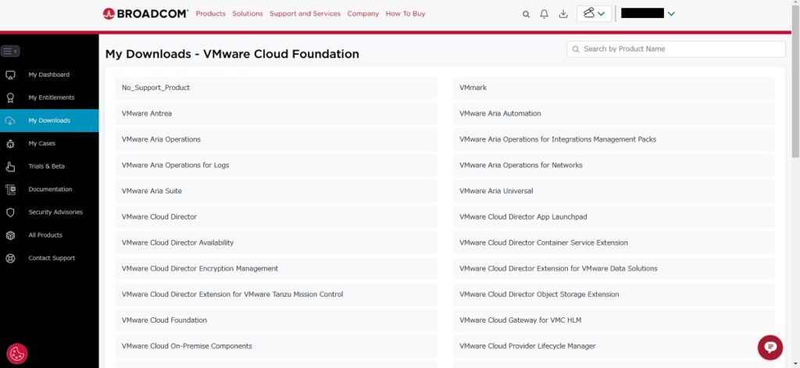Open Aria Operations for Integrations Management Packs

[x=614, y=139]
